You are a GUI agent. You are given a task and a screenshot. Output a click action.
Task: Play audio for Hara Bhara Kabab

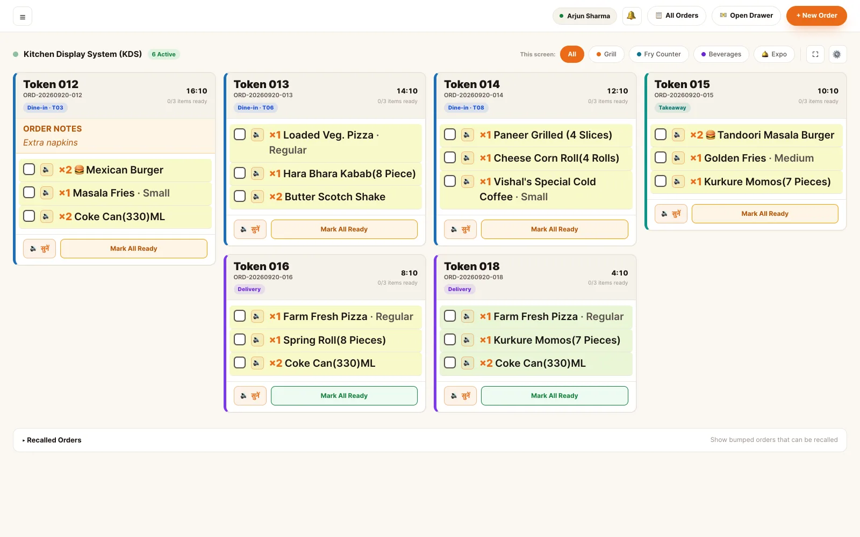pyautogui.click(x=257, y=173)
